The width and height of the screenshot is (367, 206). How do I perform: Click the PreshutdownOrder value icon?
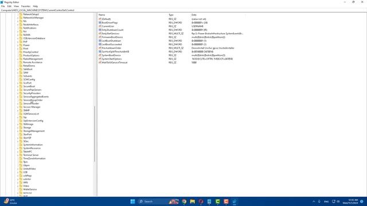tap(100, 48)
